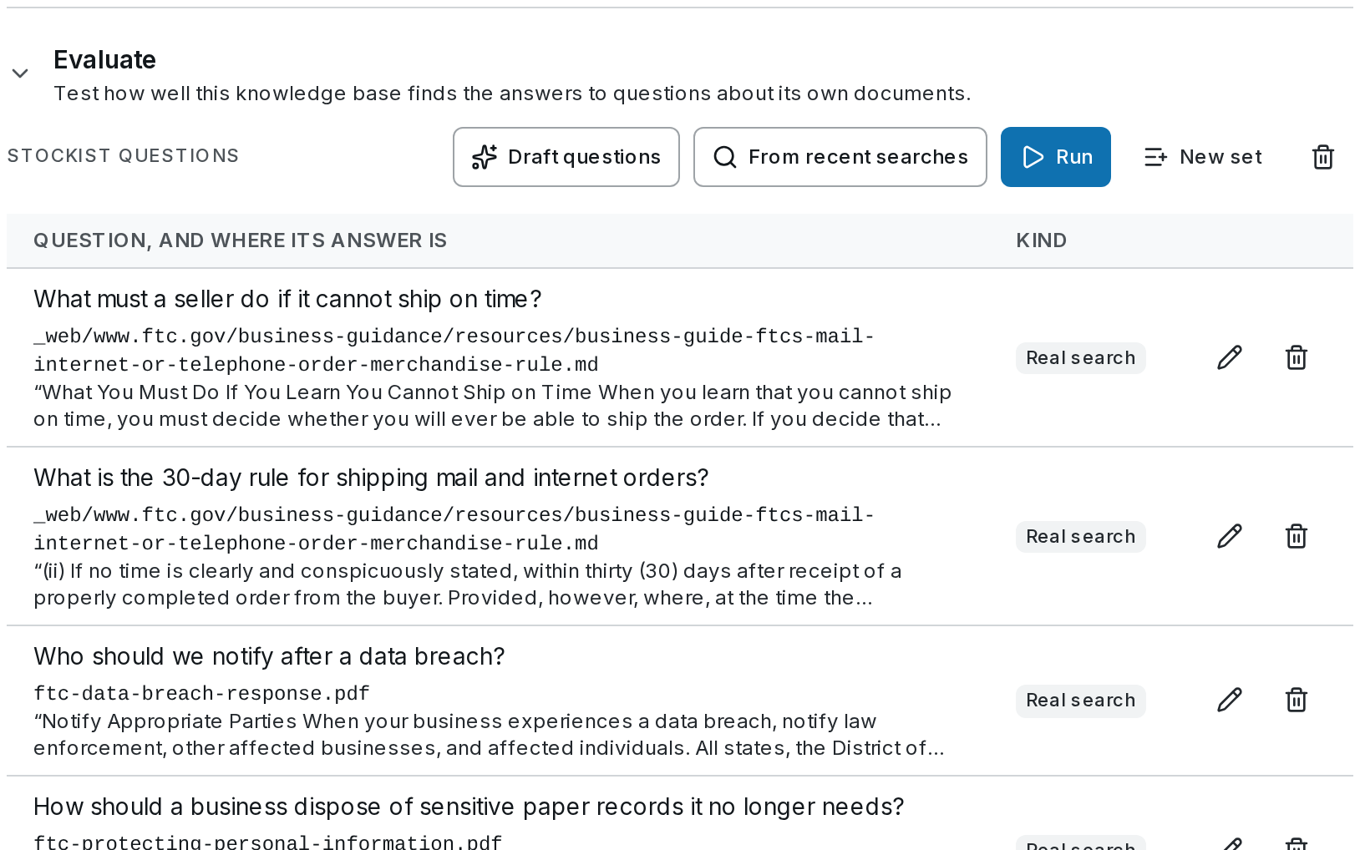Open From recent searches
1360x850 pixels.
pyautogui.click(x=840, y=157)
